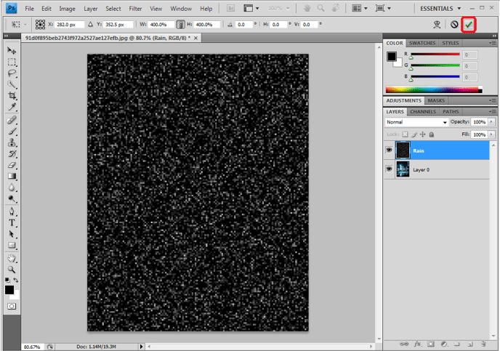This screenshot has height=351, width=500.
Task: Open the Swatches panel tab
Action: pyautogui.click(x=423, y=43)
